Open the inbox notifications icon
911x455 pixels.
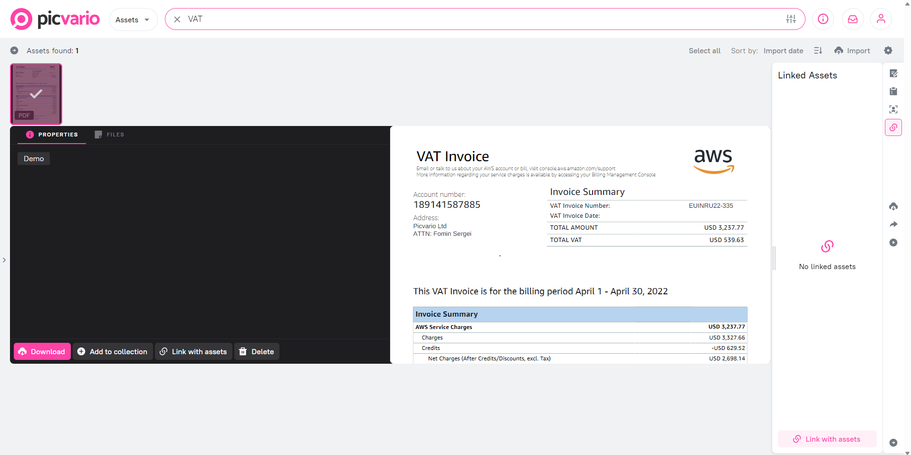click(853, 19)
